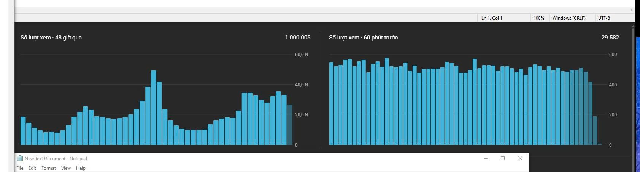
Task: Open the Format menu in Notepad
Action: coord(49,168)
